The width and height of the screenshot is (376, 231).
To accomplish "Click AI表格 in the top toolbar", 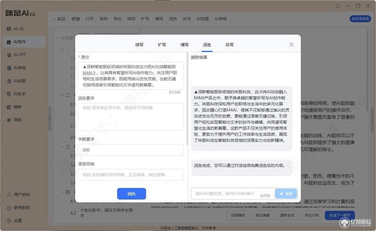I will pyautogui.click(x=220, y=19).
